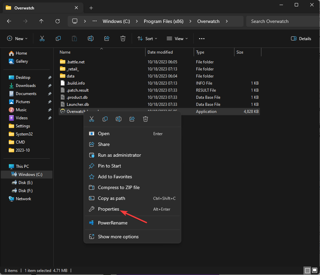Open the See more ellipsis menu
The height and width of the screenshot is (275, 320).
point(202,38)
